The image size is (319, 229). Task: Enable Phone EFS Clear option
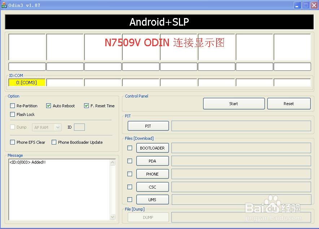(x=12, y=142)
